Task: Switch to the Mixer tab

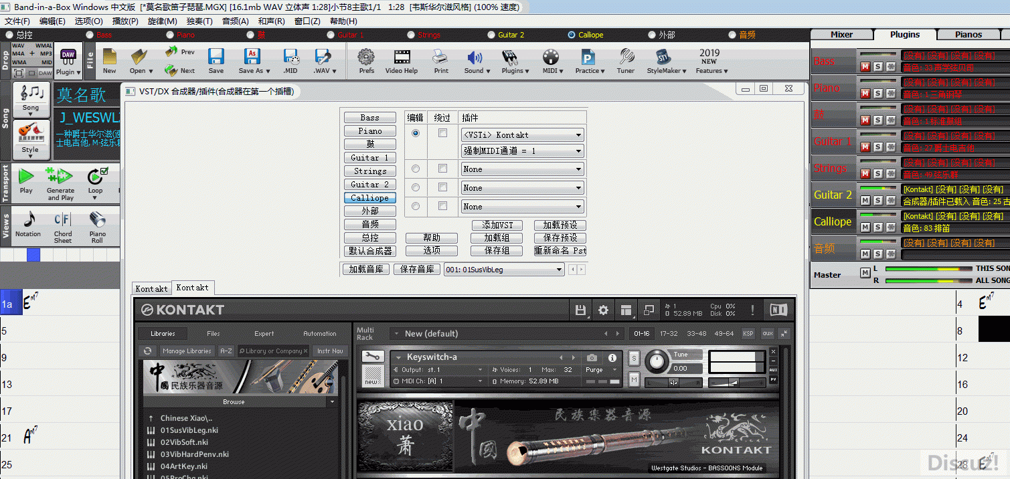Action: [841, 35]
